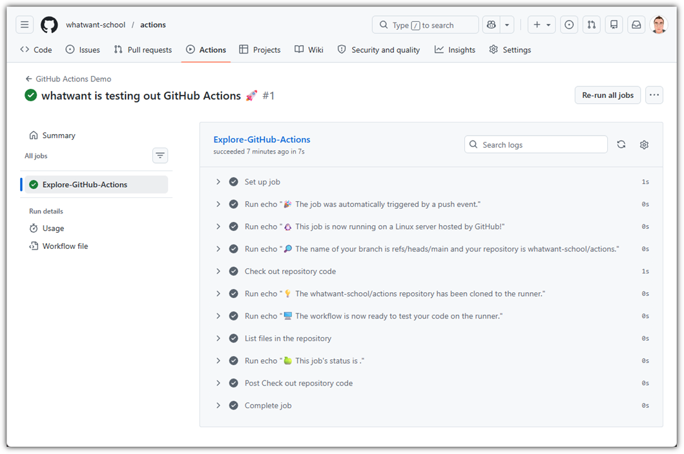Open the whatwant-school owner link

coord(96,25)
